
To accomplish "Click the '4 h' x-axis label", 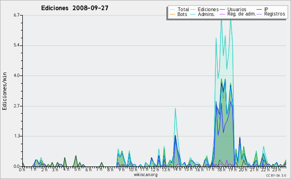I will click(x=66, y=169).
